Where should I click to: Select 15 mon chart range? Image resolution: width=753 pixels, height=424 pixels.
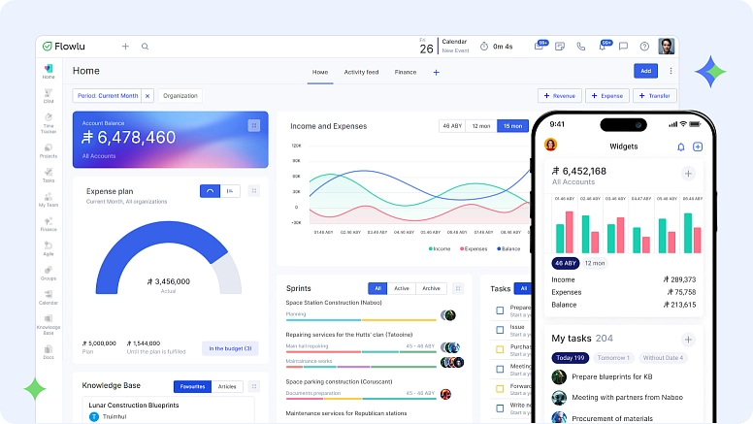point(512,126)
